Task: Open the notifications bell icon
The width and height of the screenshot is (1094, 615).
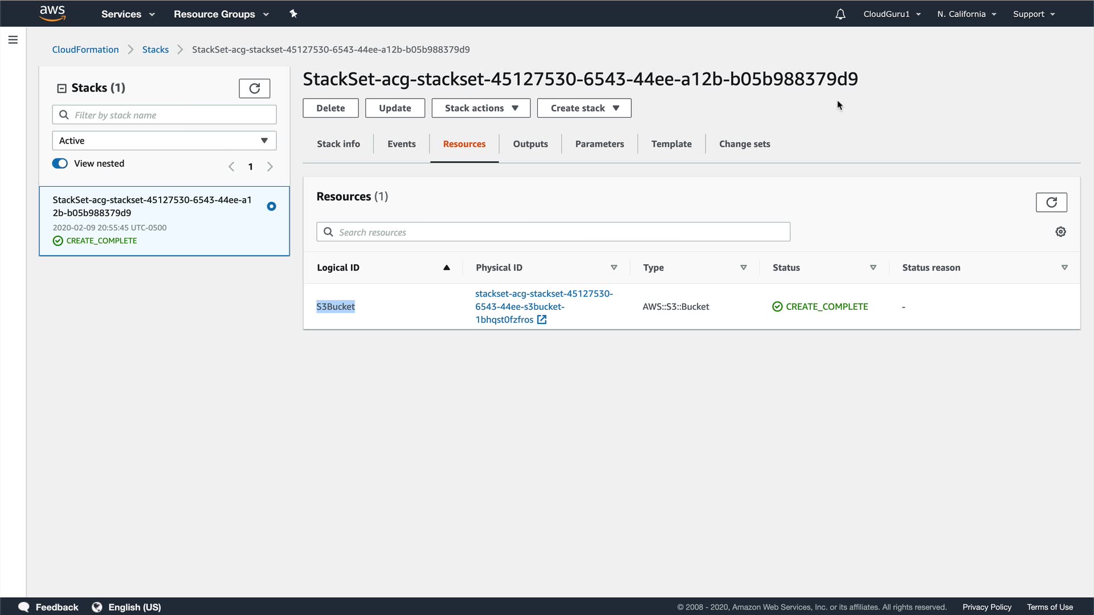Action: [x=840, y=14]
